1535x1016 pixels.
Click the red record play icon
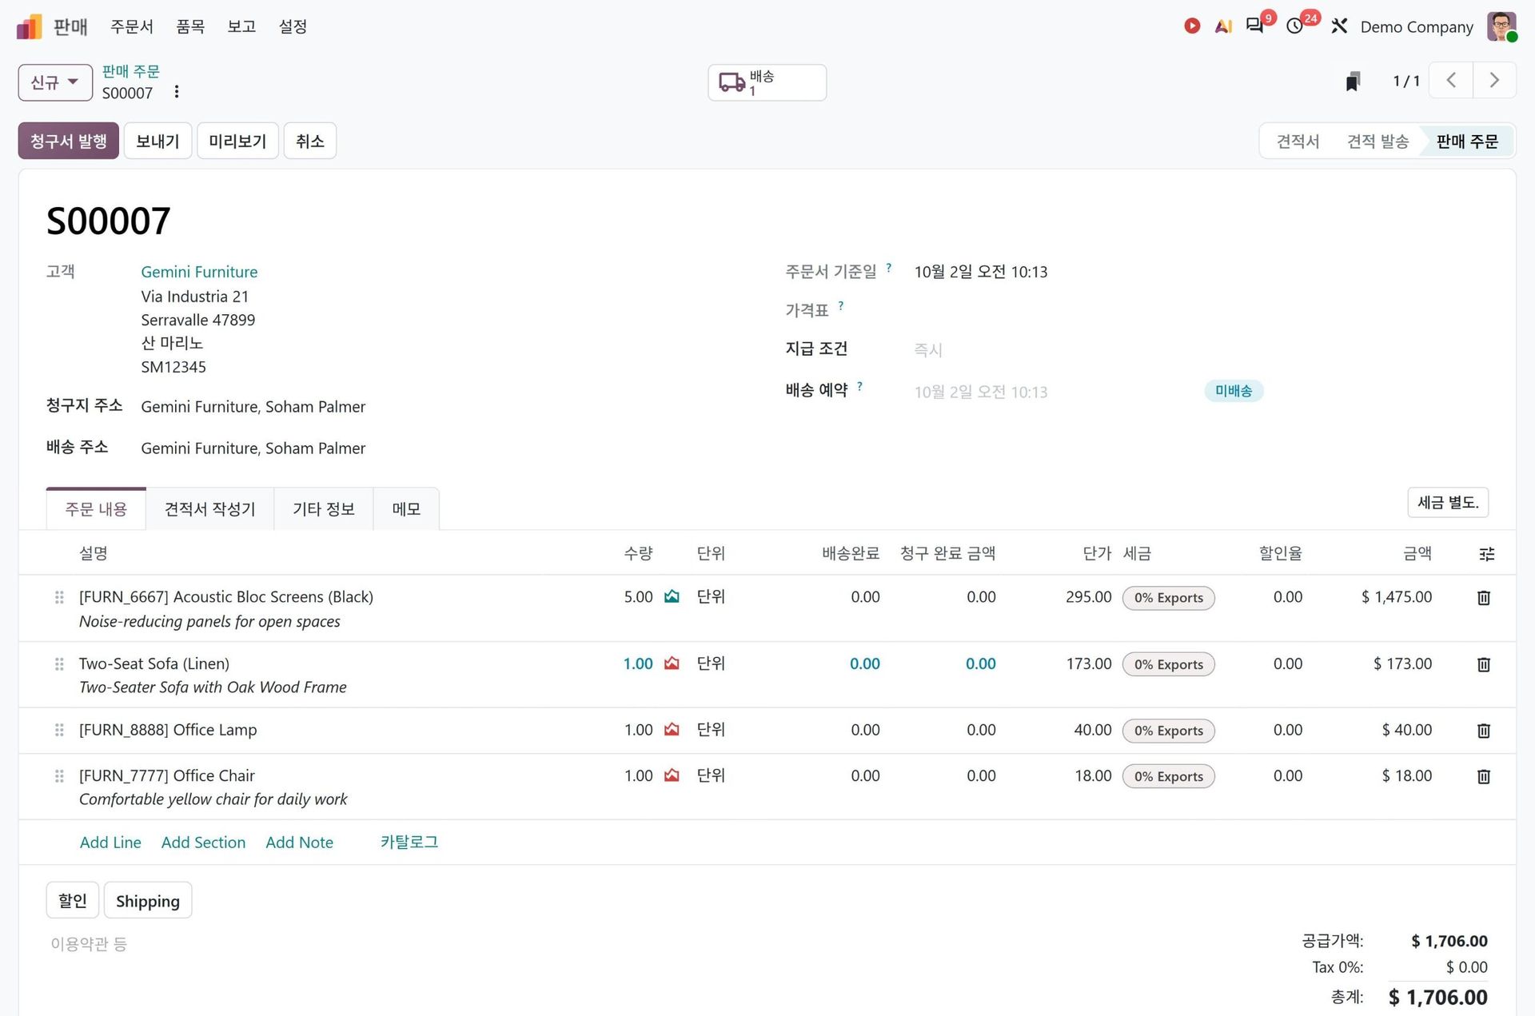1192,26
